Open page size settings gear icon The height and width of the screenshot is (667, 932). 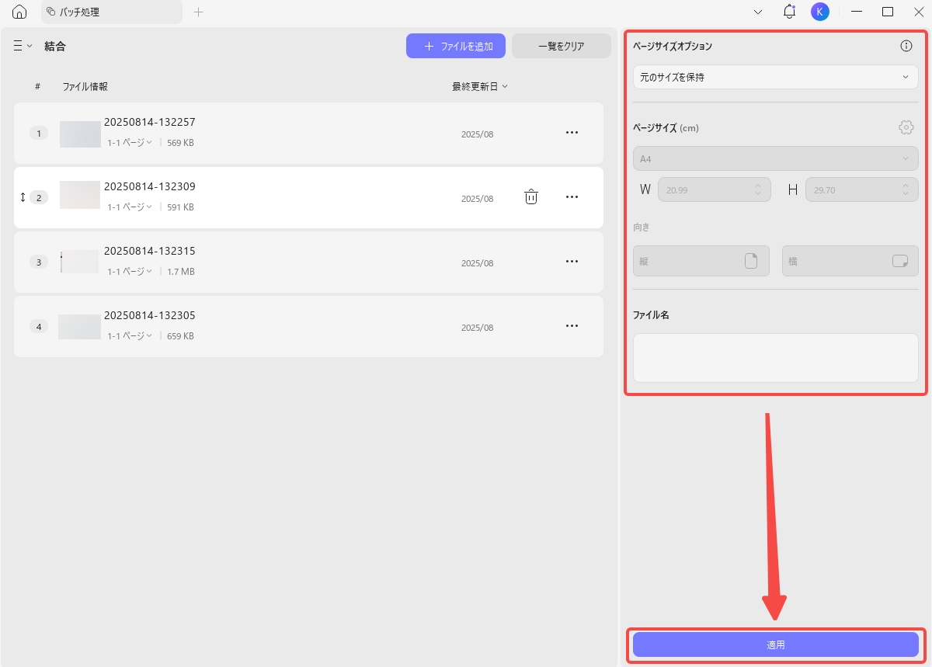[x=906, y=127]
